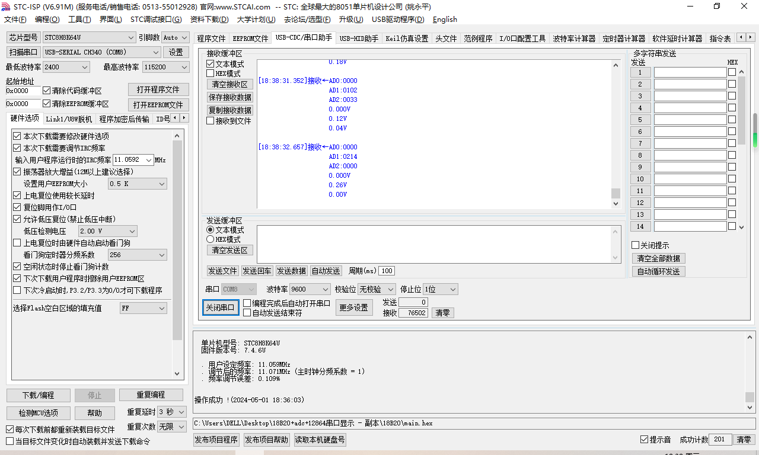
Task: Open the 停止位 1位 dropdown
Action: [x=440, y=289]
